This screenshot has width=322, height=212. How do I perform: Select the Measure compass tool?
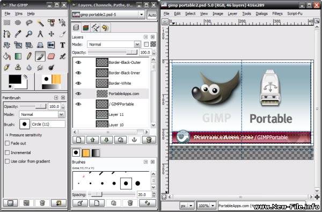(x=40, y=34)
